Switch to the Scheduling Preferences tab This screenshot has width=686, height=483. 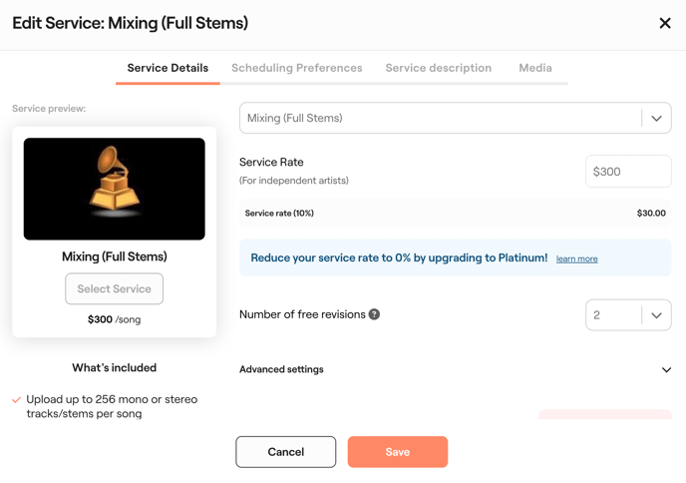(x=297, y=68)
